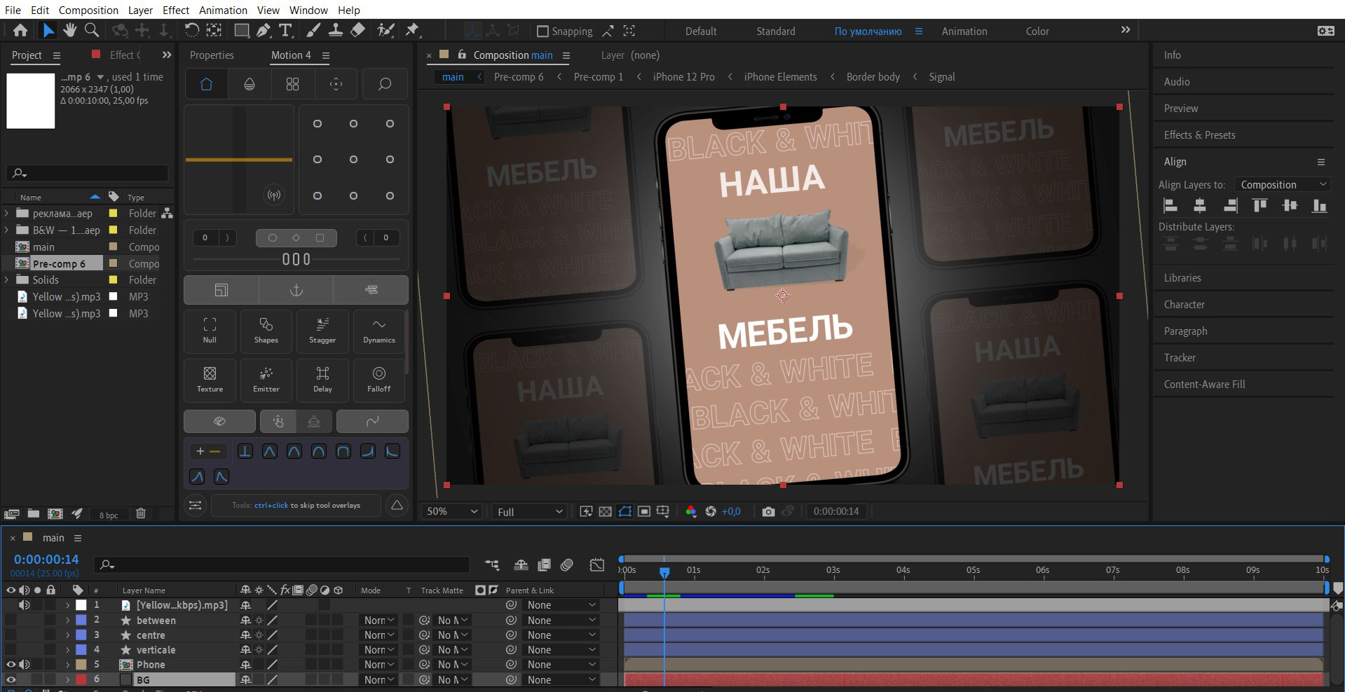
Task: Open Align Layers to Composition dropdown
Action: pos(1283,185)
